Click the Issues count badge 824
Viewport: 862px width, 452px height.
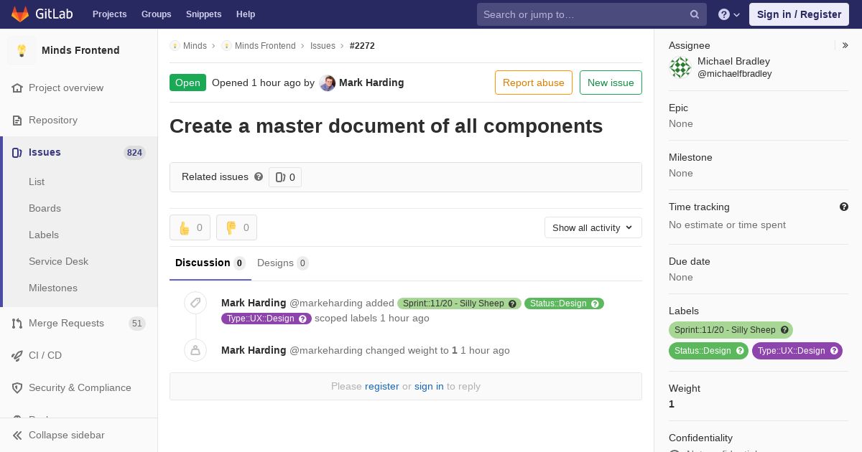coord(134,153)
